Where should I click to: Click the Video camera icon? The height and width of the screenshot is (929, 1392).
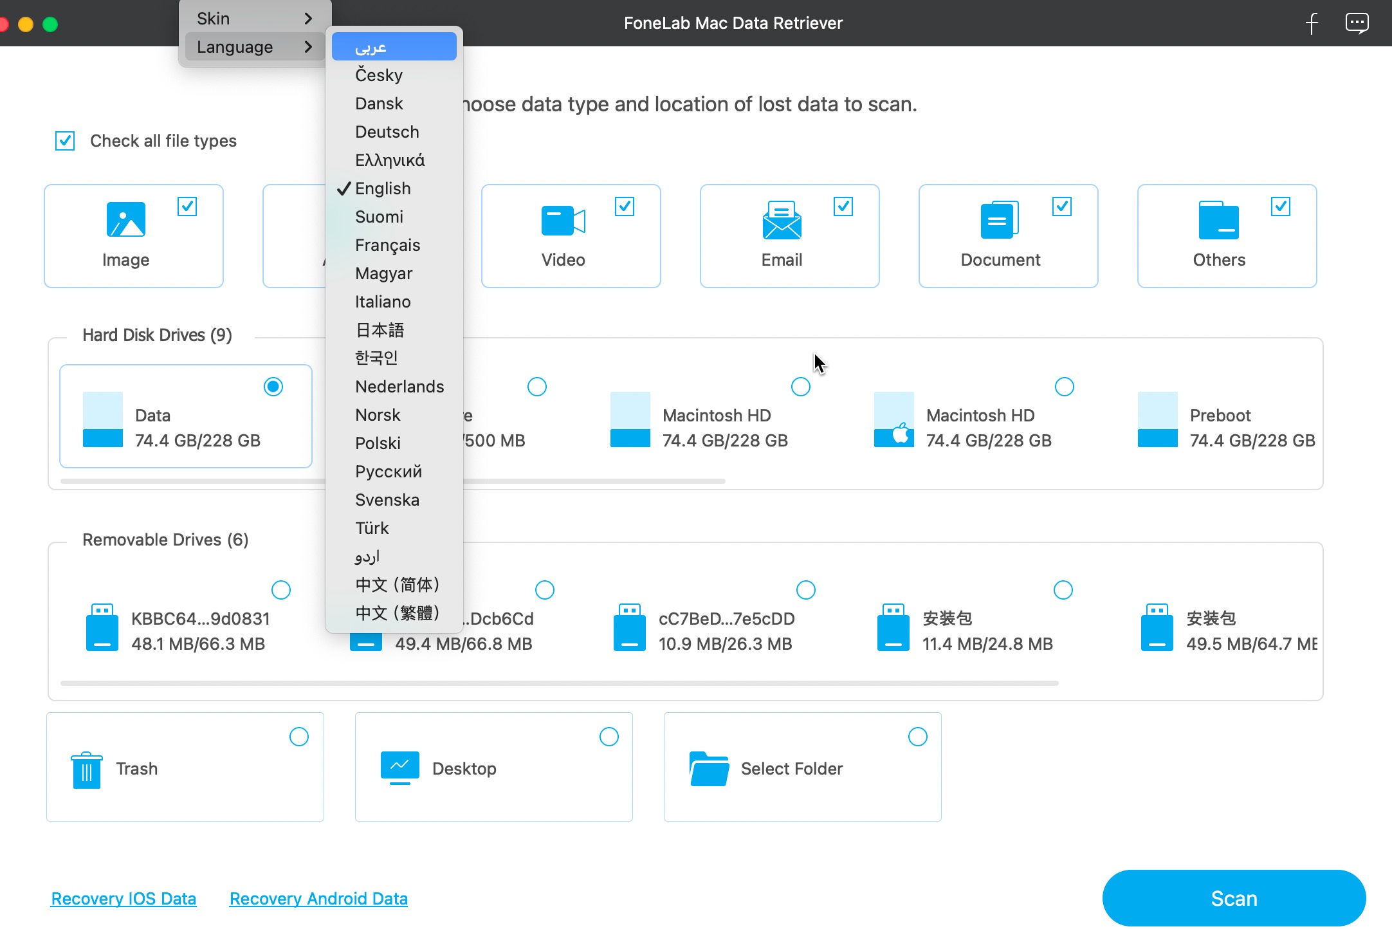click(x=563, y=221)
